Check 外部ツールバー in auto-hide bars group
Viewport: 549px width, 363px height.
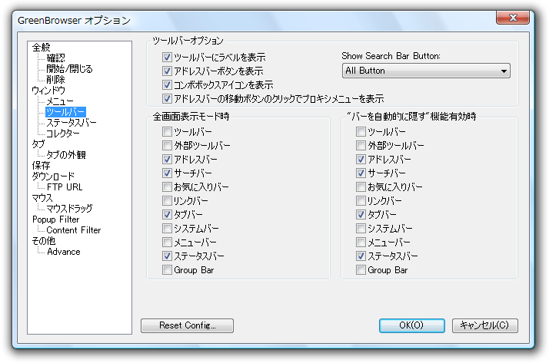pyautogui.click(x=361, y=145)
